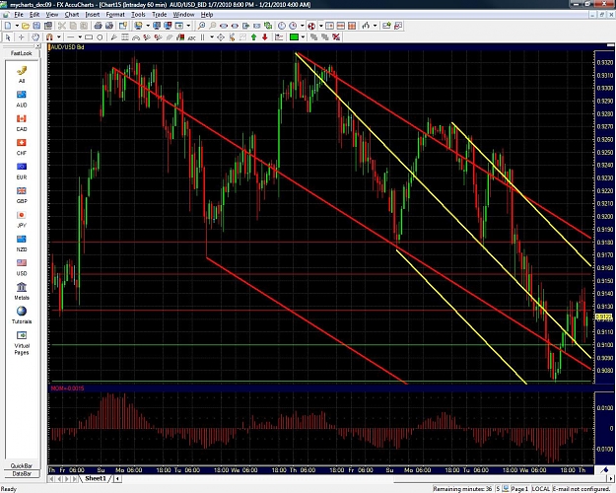Screen dimensions: 616x493
Task: Click the yellow current price label
Action: 604,317
